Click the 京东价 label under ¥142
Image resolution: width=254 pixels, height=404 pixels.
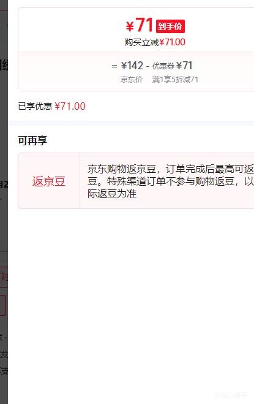click(x=132, y=80)
